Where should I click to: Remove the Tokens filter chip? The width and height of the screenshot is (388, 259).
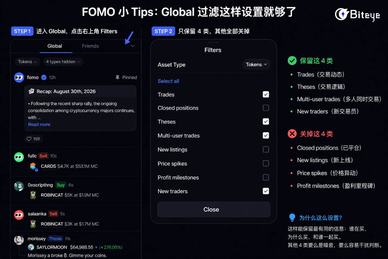coord(35,62)
